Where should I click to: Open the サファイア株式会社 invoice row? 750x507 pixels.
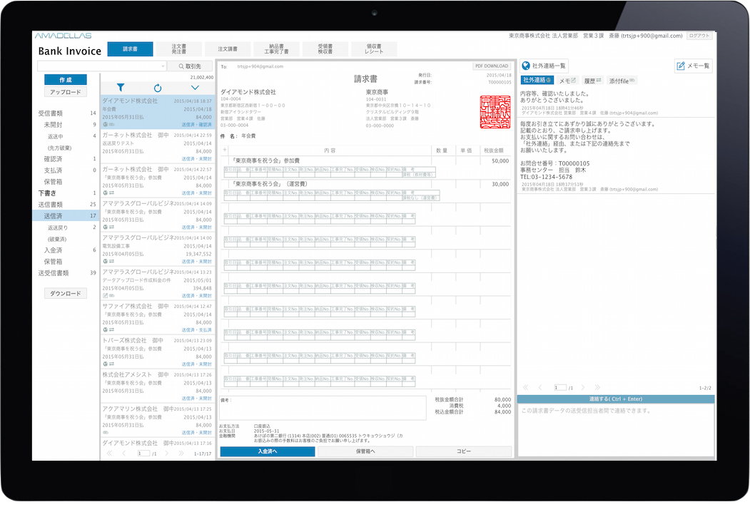click(158, 318)
